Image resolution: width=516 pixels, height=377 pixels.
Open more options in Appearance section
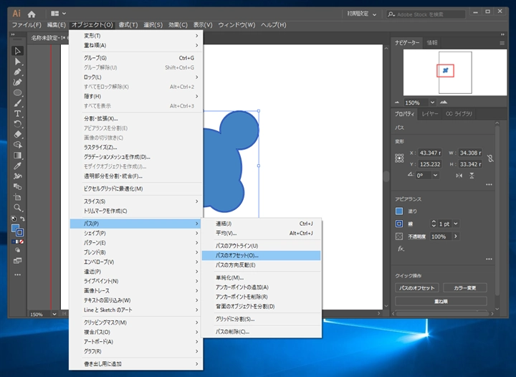489,259
